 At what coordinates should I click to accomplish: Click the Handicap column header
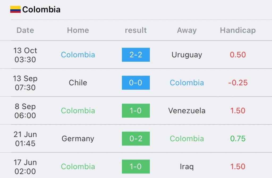tap(238, 30)
